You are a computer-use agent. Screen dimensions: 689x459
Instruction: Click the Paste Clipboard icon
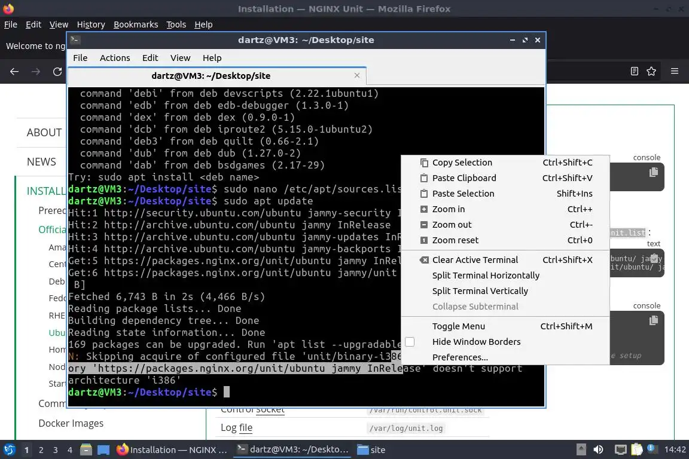point(423,178)
